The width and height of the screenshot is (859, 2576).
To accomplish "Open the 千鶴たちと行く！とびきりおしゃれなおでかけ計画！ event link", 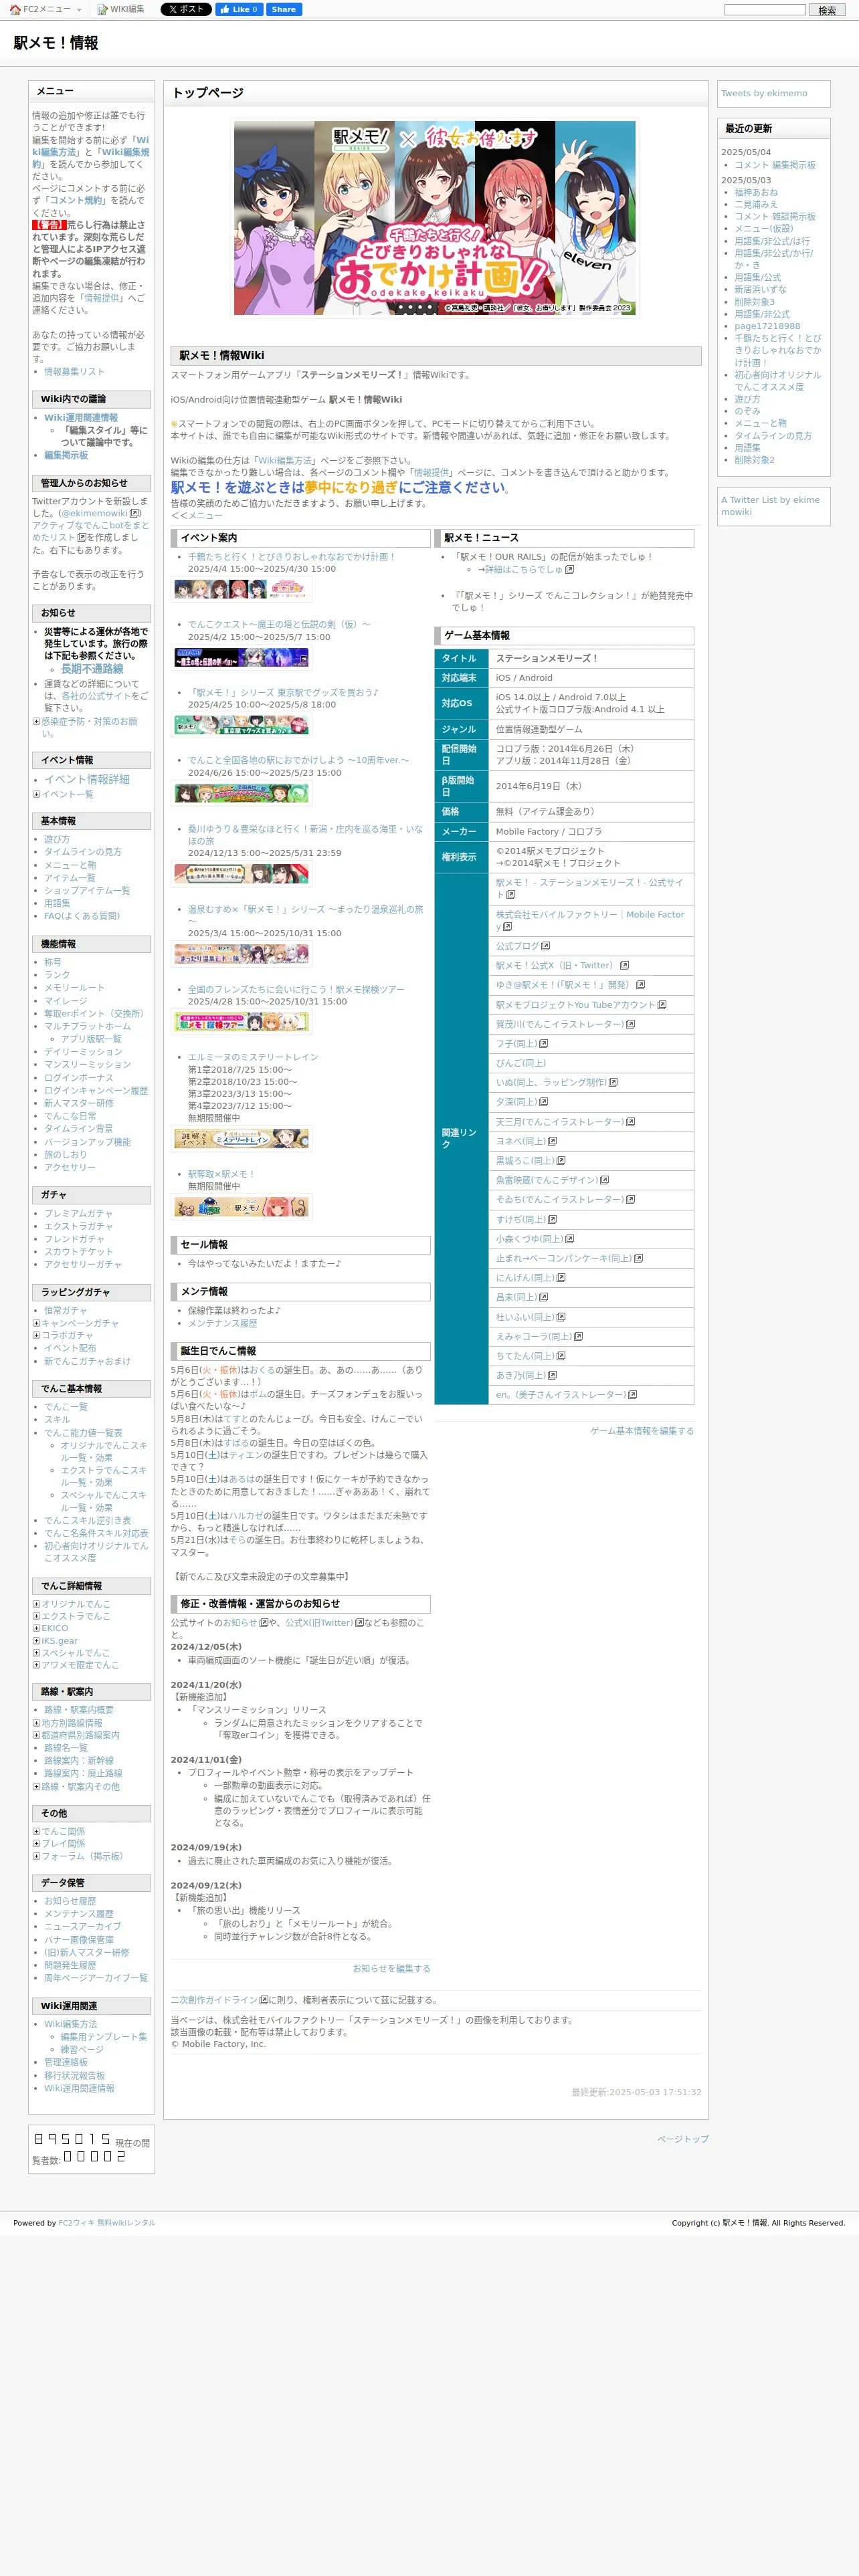I will [292, 557].
